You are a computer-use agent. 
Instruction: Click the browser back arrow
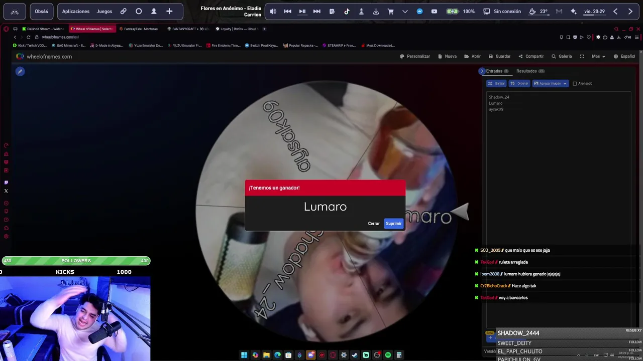15,37
